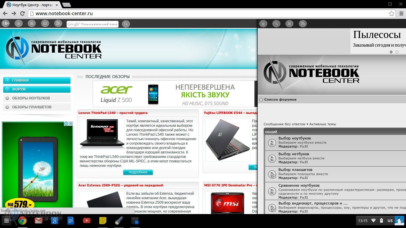Launch YouTube from the shelf
Screen dimensions: 406x228
(86, 220)
